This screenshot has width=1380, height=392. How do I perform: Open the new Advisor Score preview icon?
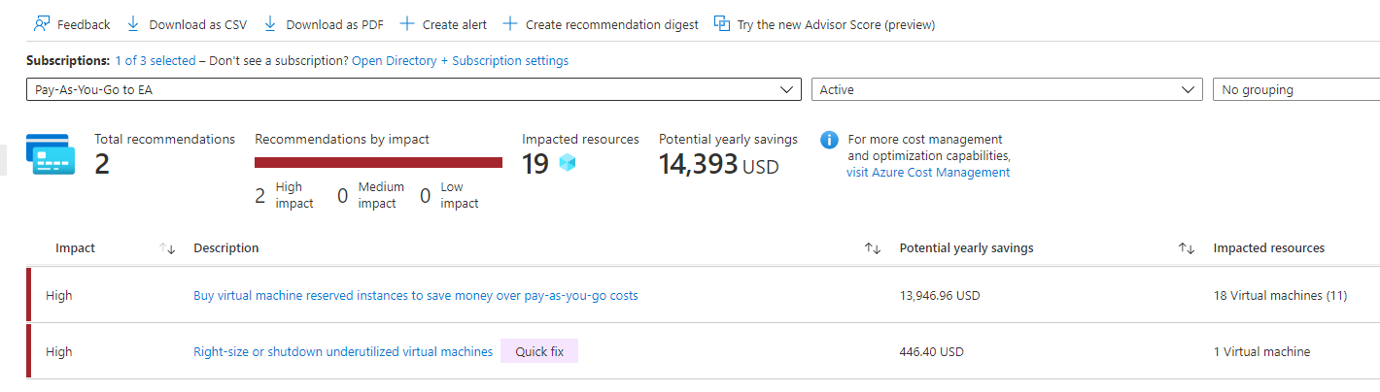click(x=722, y=23)
